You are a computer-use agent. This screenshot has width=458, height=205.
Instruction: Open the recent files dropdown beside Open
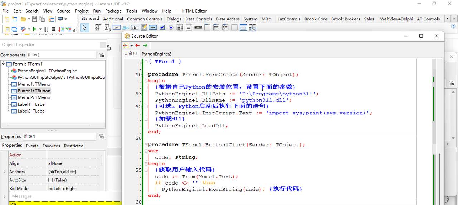pos(29,19)
